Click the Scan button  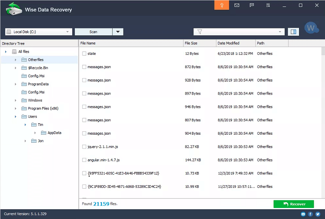pos(93,32)
